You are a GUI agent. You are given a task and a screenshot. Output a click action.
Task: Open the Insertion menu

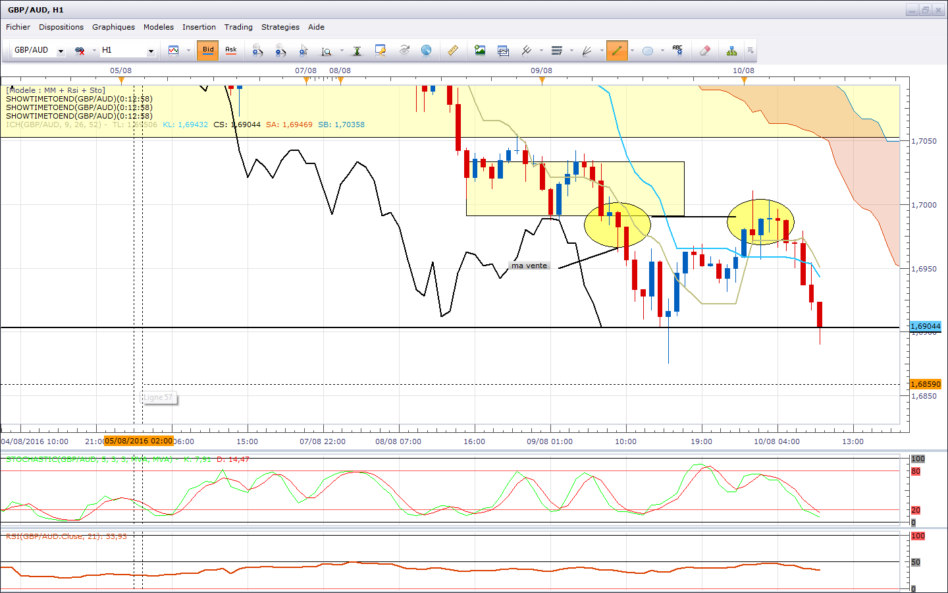pos(199,27)
